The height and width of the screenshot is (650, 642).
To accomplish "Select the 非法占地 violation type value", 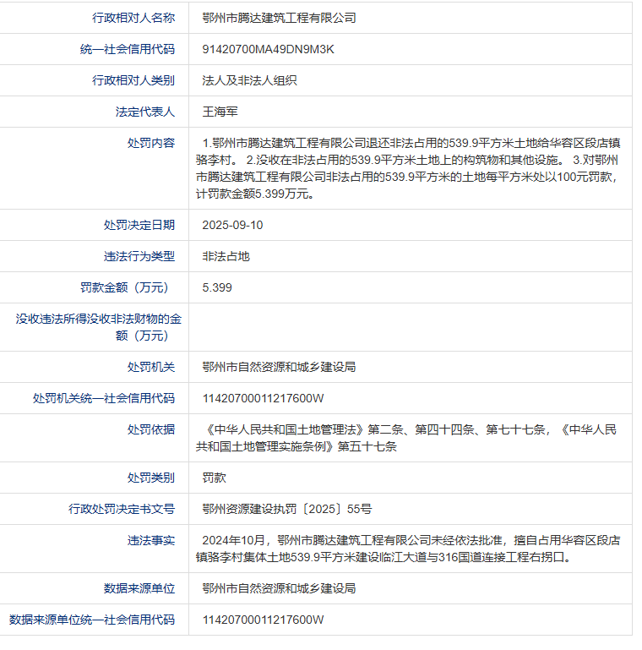I will [x=226, y=256].
